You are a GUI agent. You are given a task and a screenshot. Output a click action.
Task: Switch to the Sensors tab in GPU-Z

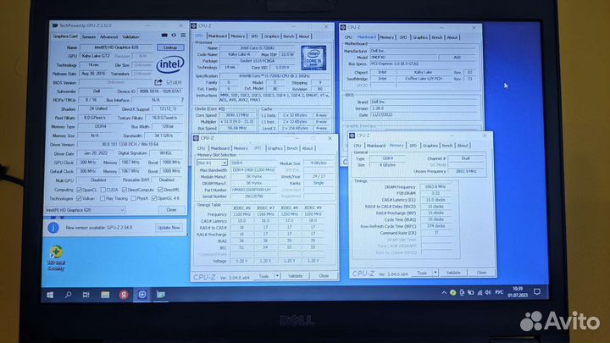89,36
